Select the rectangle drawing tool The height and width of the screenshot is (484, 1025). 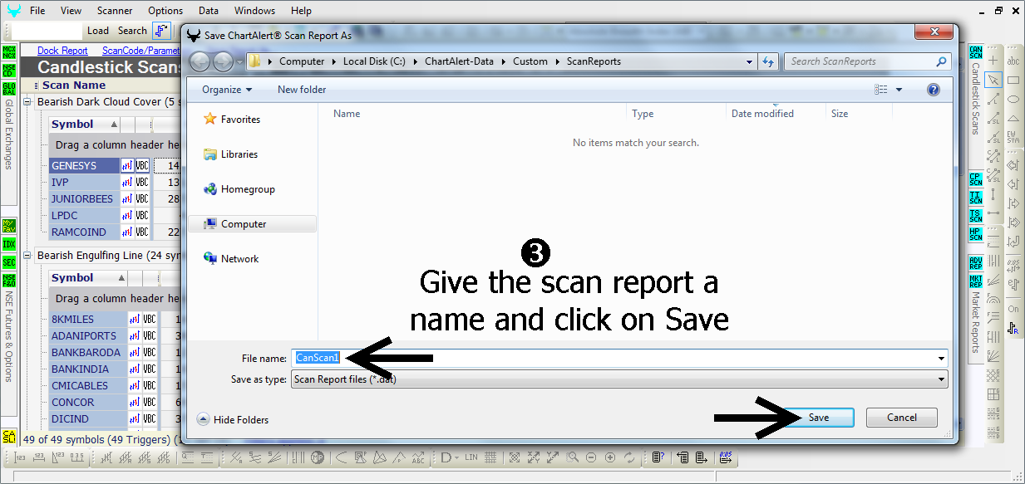pos(1013,80)
